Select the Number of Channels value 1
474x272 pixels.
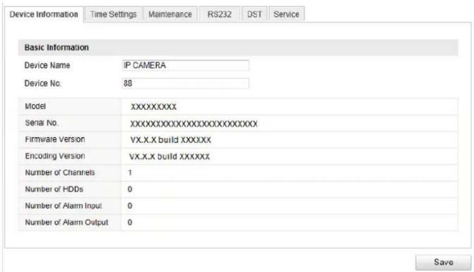pyautogui.click(x=130, y=173)
